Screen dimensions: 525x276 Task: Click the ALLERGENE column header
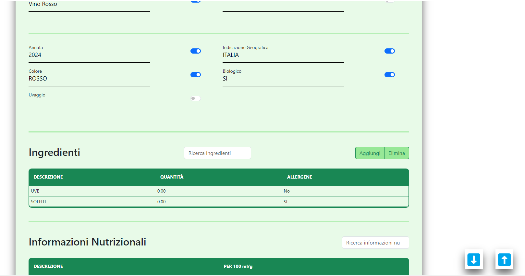(299, 177)
